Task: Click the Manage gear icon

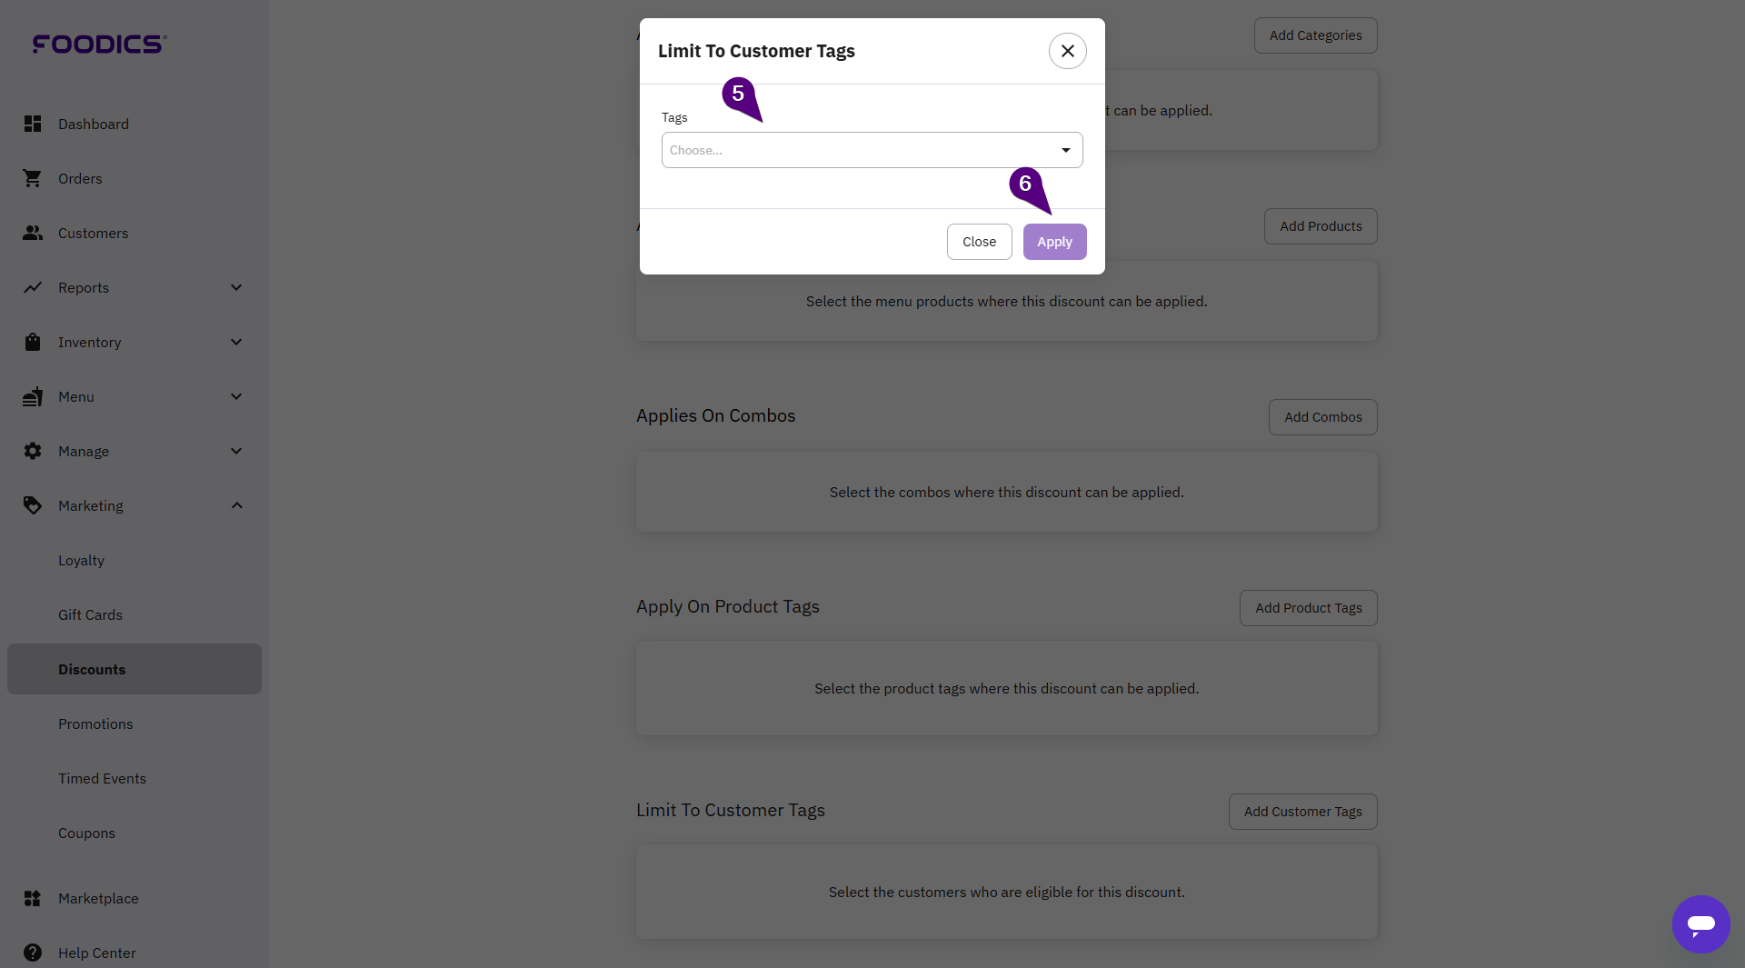Action: pos(33,451)
